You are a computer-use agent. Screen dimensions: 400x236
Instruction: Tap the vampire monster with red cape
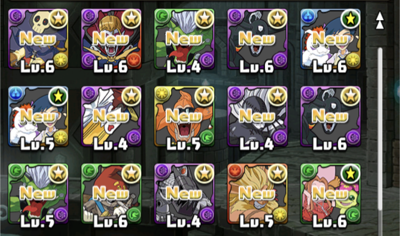click(111, 39)
